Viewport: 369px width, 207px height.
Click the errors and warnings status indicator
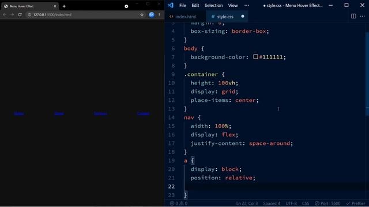179,203
